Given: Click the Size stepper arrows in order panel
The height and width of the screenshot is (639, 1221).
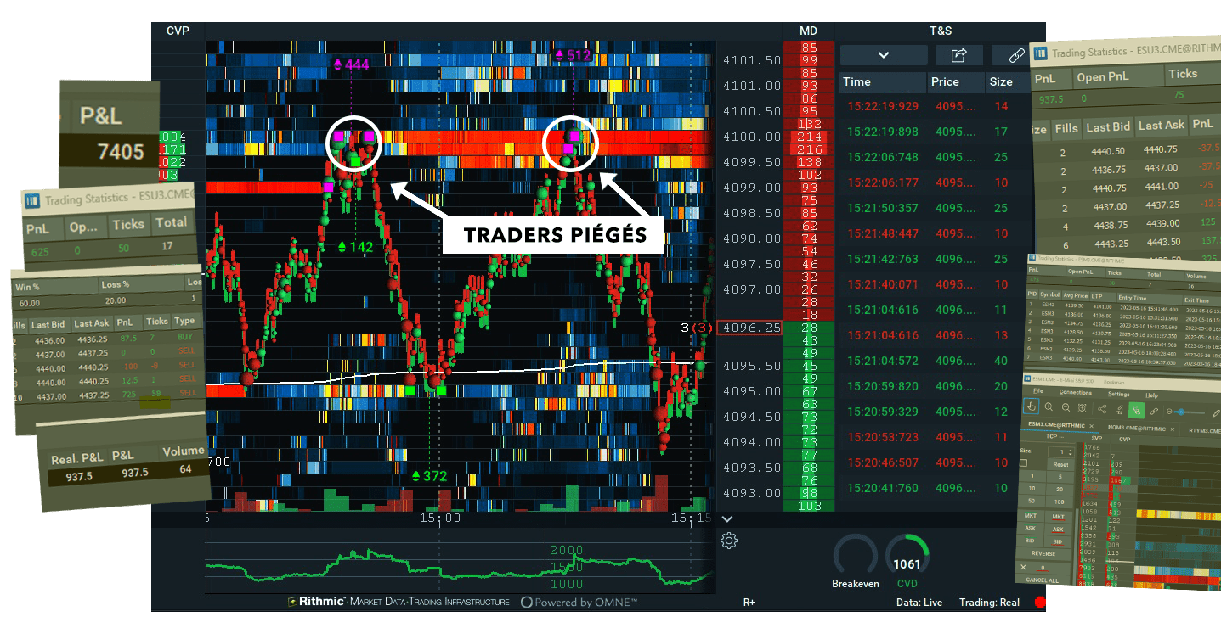Looking at the screenshot, I should (1071, 452).
